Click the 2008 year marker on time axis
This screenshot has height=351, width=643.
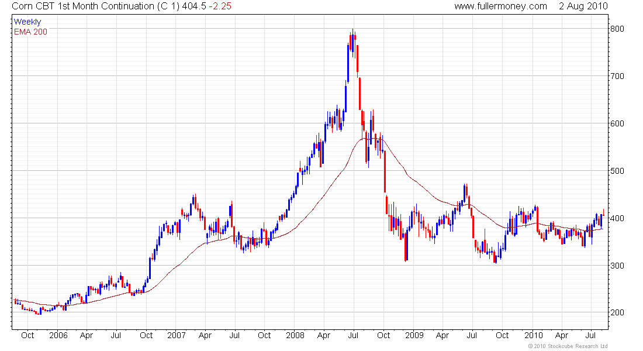[295, 335]
